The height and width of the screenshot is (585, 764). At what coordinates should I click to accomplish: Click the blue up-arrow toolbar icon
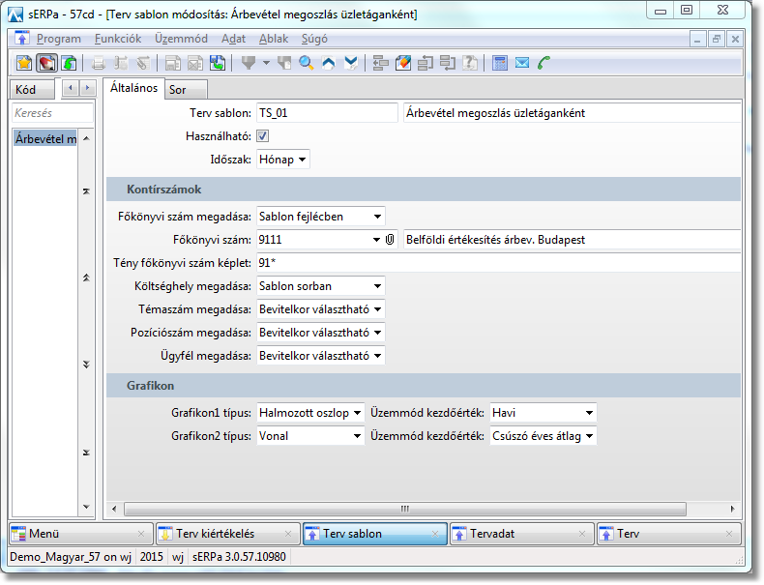point(330,64)
